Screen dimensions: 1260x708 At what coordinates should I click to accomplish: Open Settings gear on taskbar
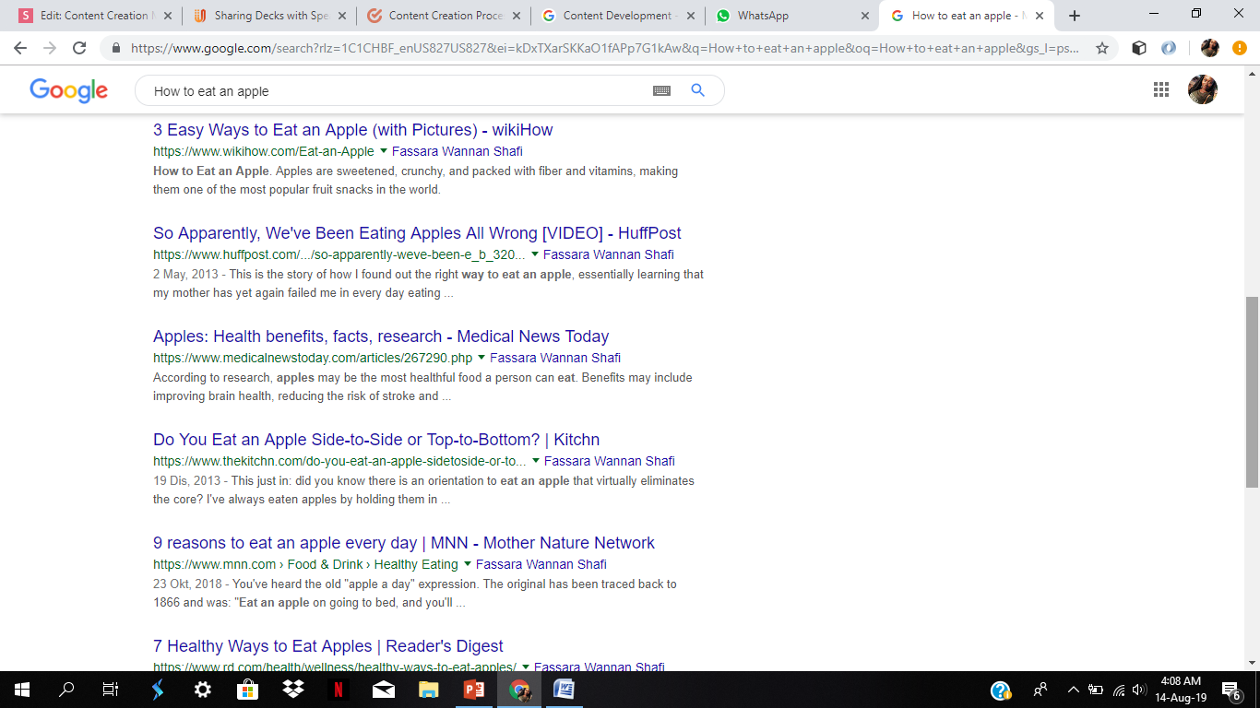coord(203,690)
